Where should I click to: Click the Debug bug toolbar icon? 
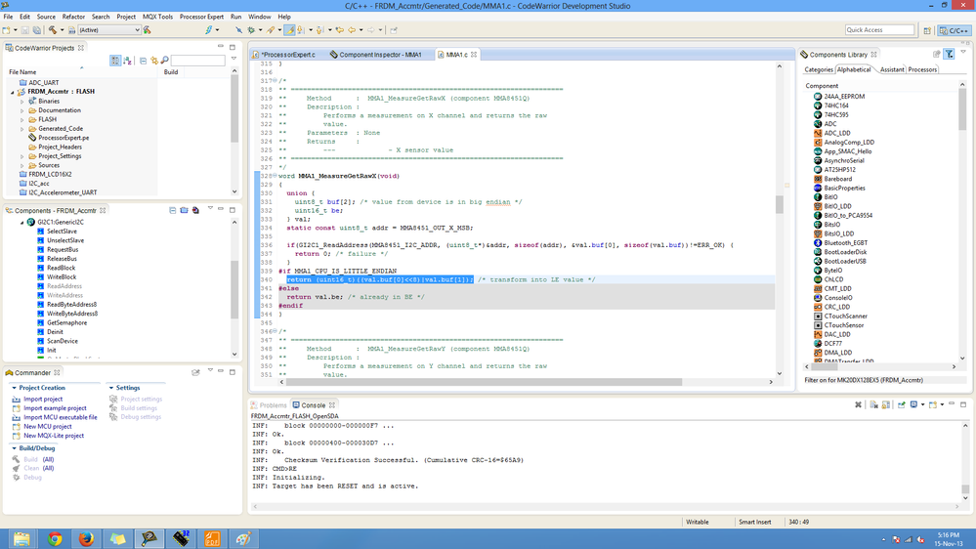tap(251, 30)
